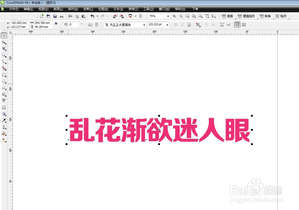Viewport: 299px width, 210px height.
Task: Mirror the object horizontally
Action: [x=90, y=25]
